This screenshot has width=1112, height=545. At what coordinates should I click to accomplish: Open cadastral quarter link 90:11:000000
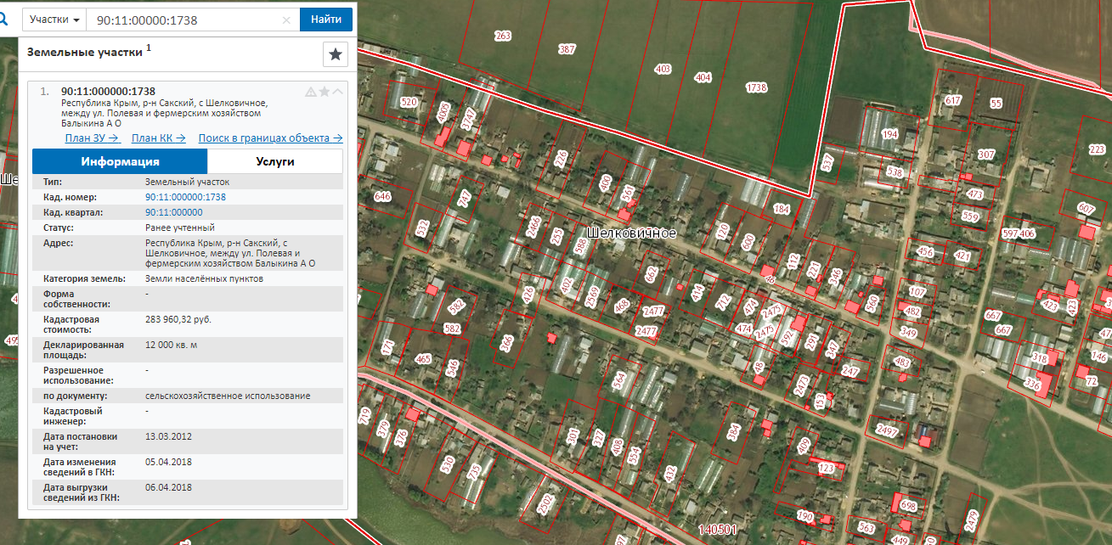[x=173, y=212]
